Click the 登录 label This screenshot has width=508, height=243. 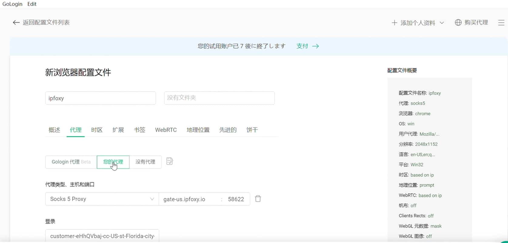(50, 222)
